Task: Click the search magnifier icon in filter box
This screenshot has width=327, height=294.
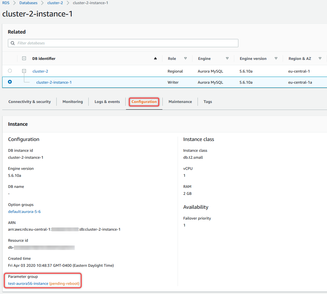Action: click(x=13, y=43)
